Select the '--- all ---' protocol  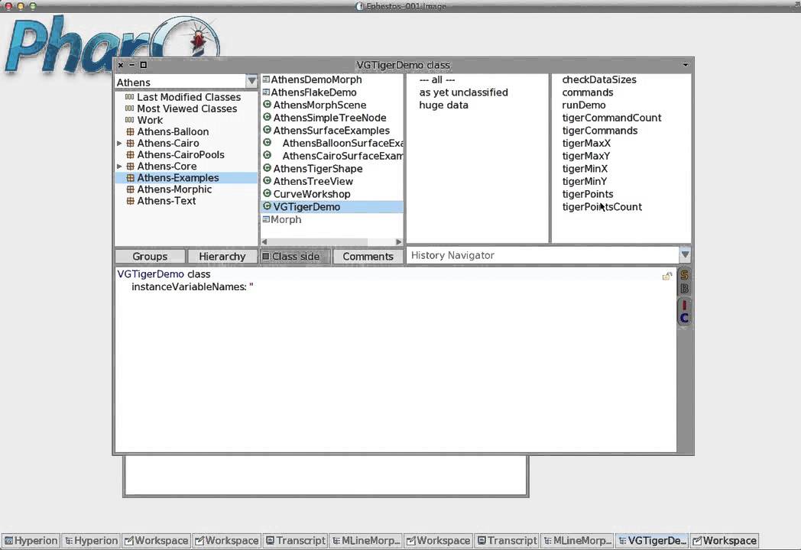tap(436, 79)
